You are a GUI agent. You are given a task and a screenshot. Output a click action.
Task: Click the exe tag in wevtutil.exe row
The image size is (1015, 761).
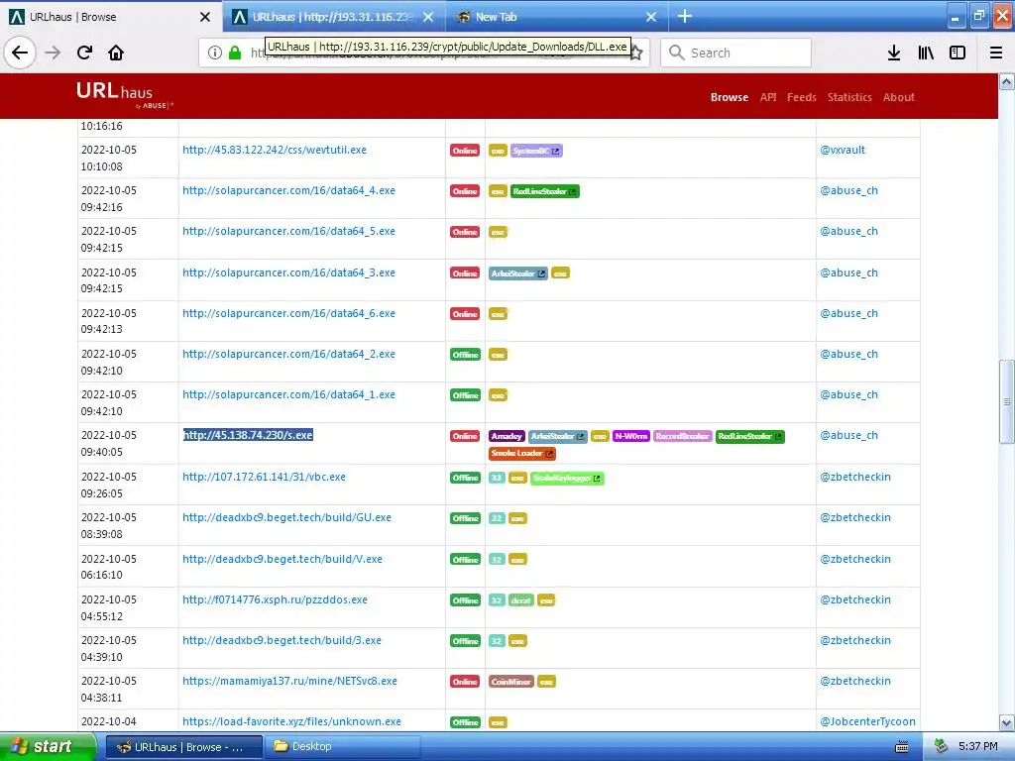click(498, 151)
